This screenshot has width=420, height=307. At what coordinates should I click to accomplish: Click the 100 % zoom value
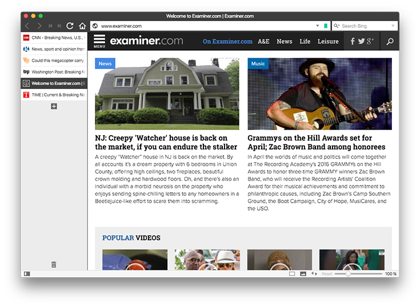[390, 274]
